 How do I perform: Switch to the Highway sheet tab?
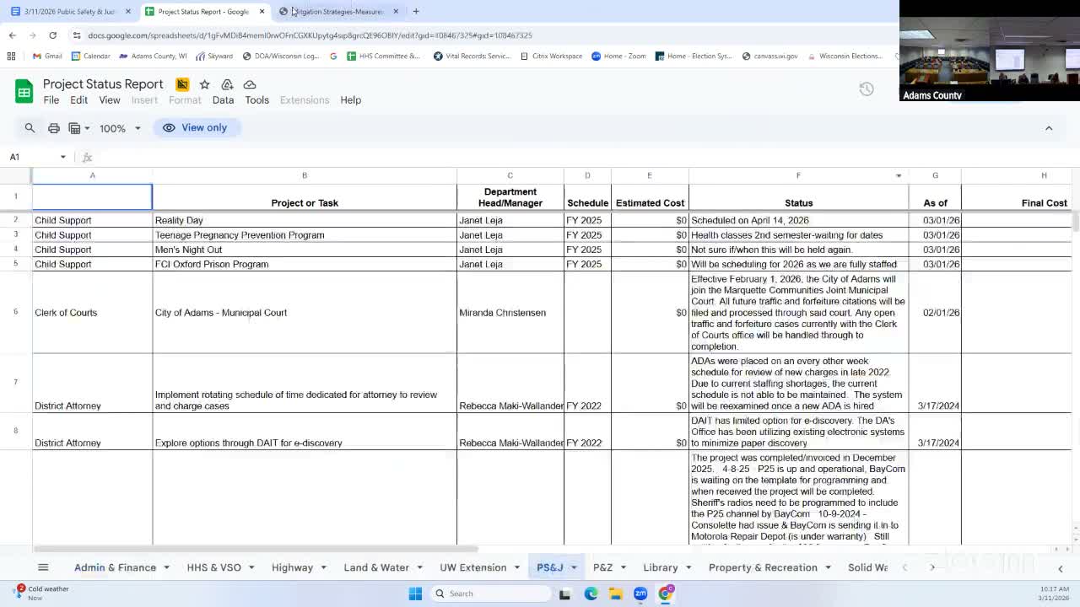[292, 567]
